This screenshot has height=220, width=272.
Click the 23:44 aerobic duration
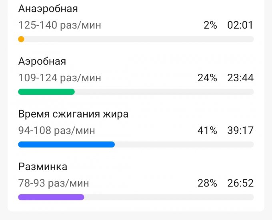tap(240, 78)
